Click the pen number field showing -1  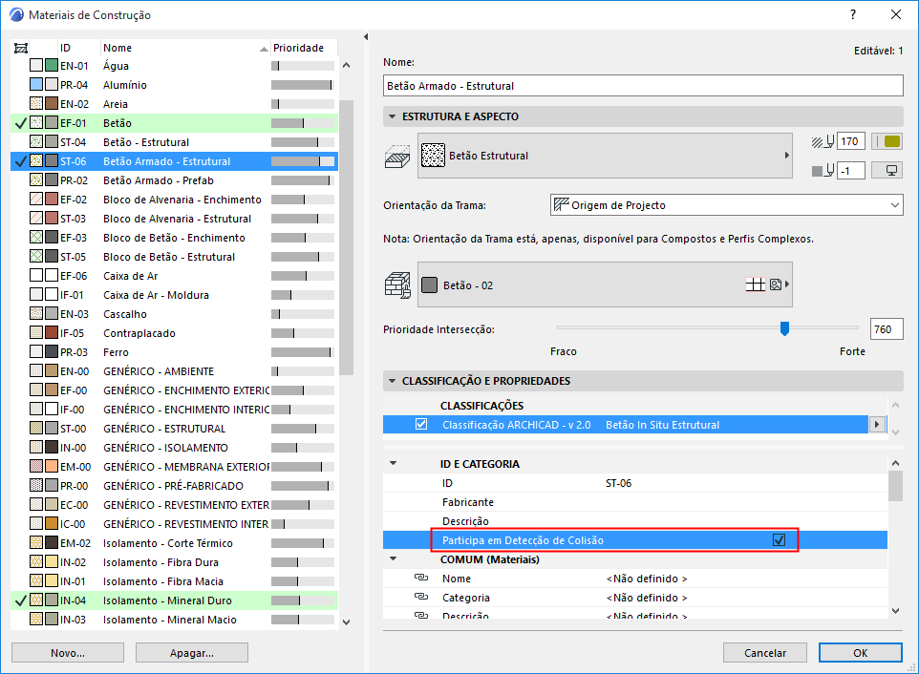coord(851,170)
